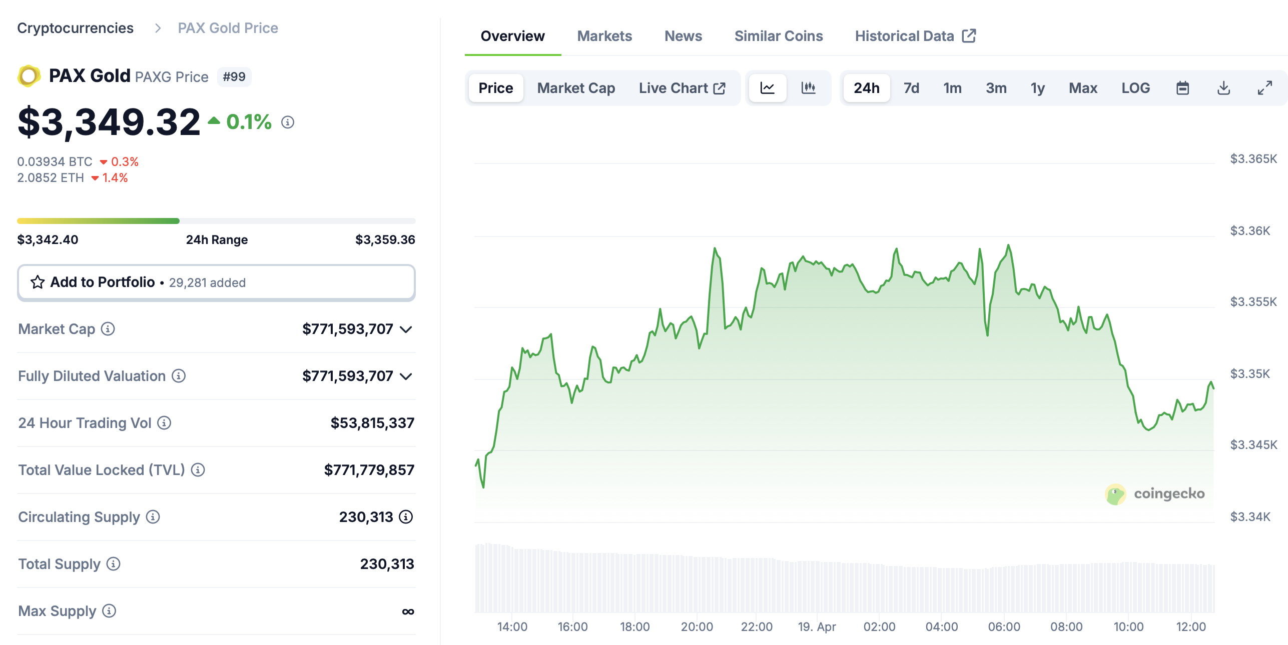Open the Markets tab
The width and height of the screenshot is (1288, 645).
pos(604,36)
